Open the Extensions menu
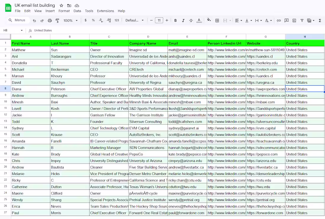 pyautogui.click(x=105, y=11)
